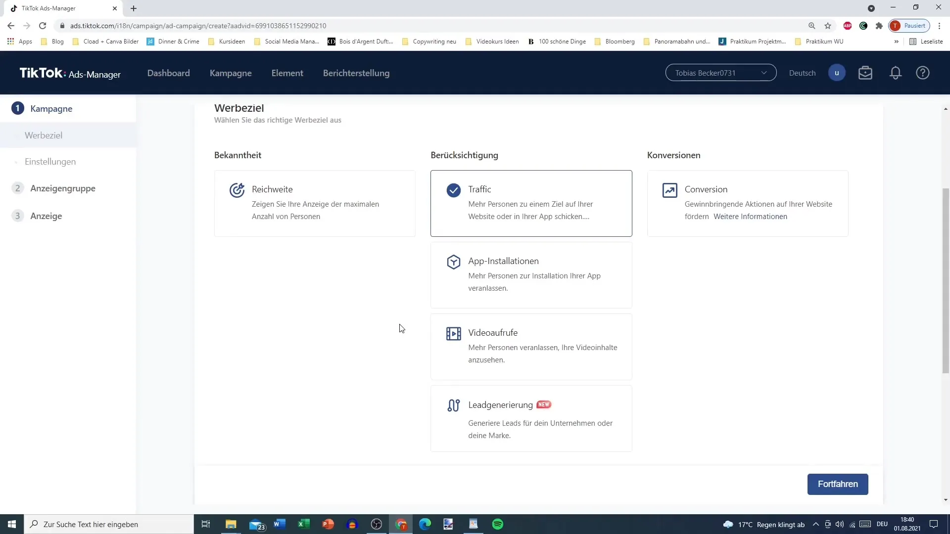Viewport: 950px width, 534px height.
Task: Select Werbeziel in the sidebar
Action: click(44, 135)
